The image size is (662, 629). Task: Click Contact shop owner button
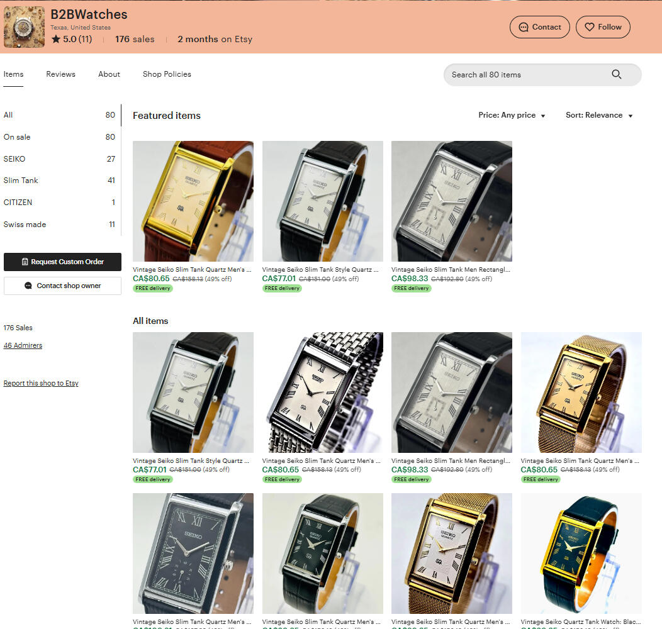pyautogui.click(x=62, y=286)
